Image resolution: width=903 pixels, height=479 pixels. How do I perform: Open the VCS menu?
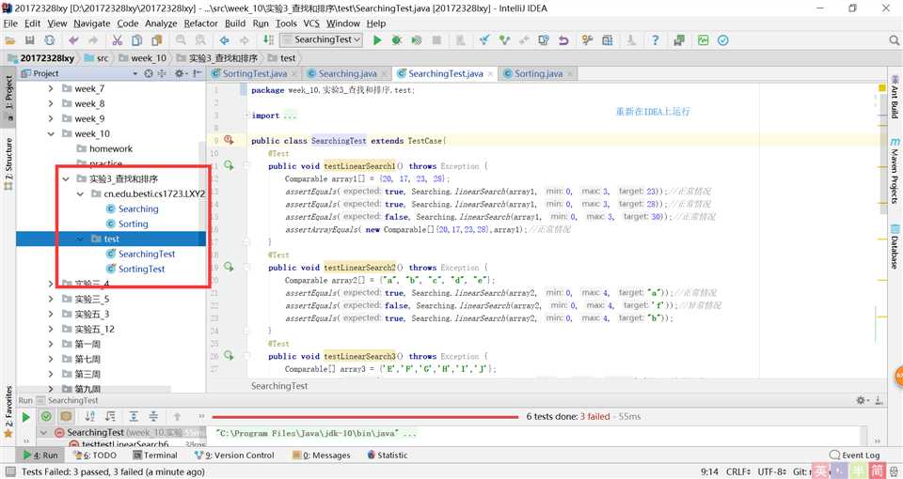click(311, 23)
